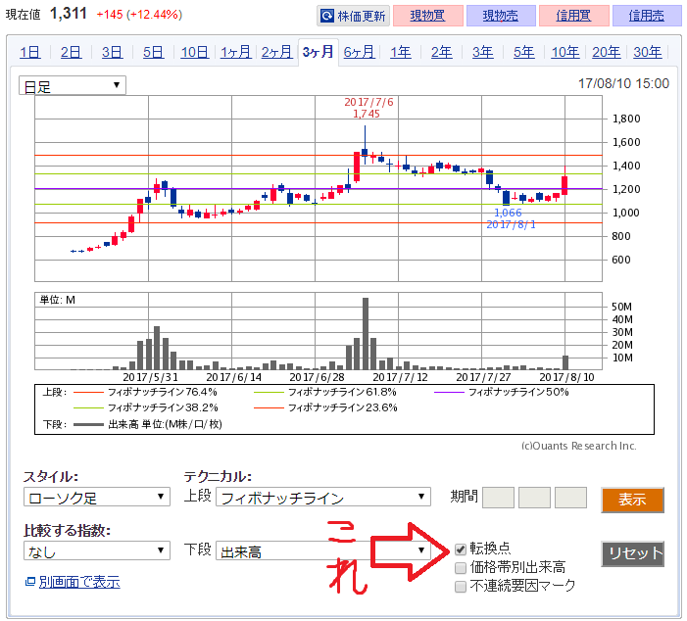Select the 5日 period tab

click(153, 52)
